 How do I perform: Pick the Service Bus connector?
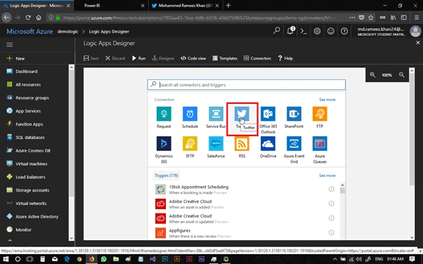(216, 114)
